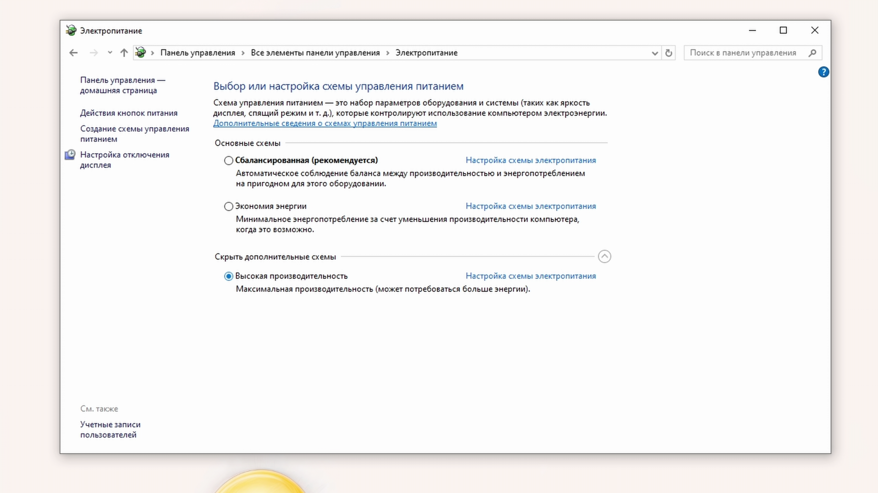This screenshot has height=493, width=878.
Task: Click the search magnifier icon
Action: 812,53
